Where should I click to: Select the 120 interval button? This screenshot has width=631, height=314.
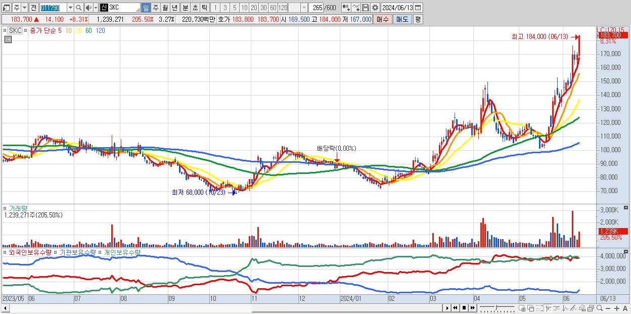[x=283, y=8]
